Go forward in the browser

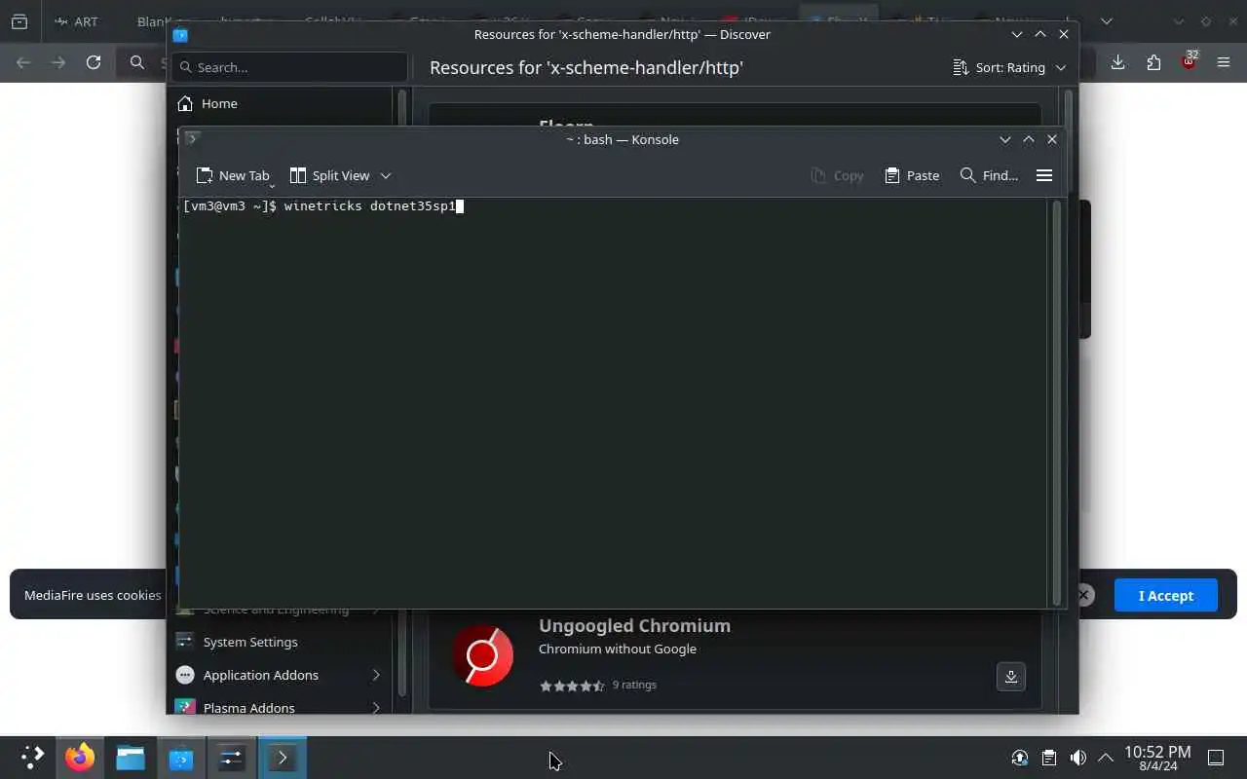tap(58, 62)
